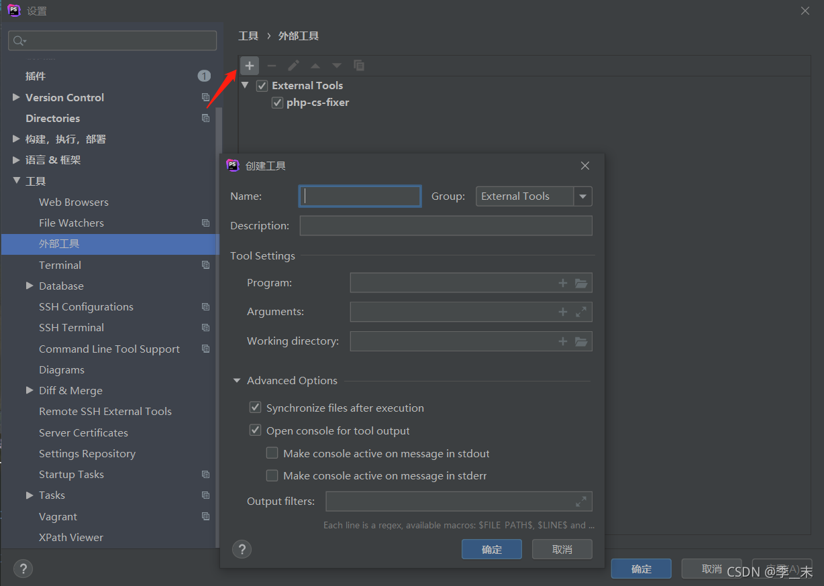Open help using the question mark icon
Screen dimensions: 824x586
242,549
